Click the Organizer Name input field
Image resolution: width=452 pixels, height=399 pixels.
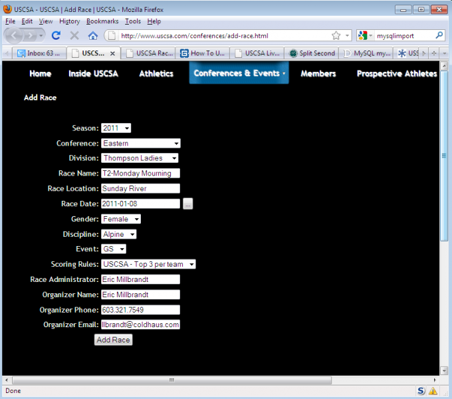[140, 295]
